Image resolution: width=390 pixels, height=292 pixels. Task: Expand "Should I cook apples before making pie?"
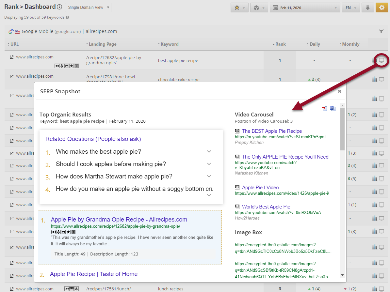click(x=209, y=164)
